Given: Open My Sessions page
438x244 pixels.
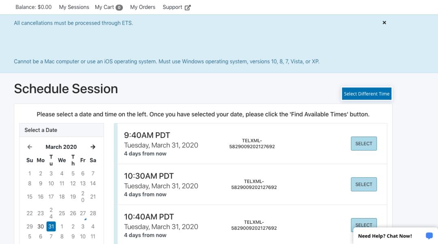Looking at the screenshot, I should click(x=74, y=7).
